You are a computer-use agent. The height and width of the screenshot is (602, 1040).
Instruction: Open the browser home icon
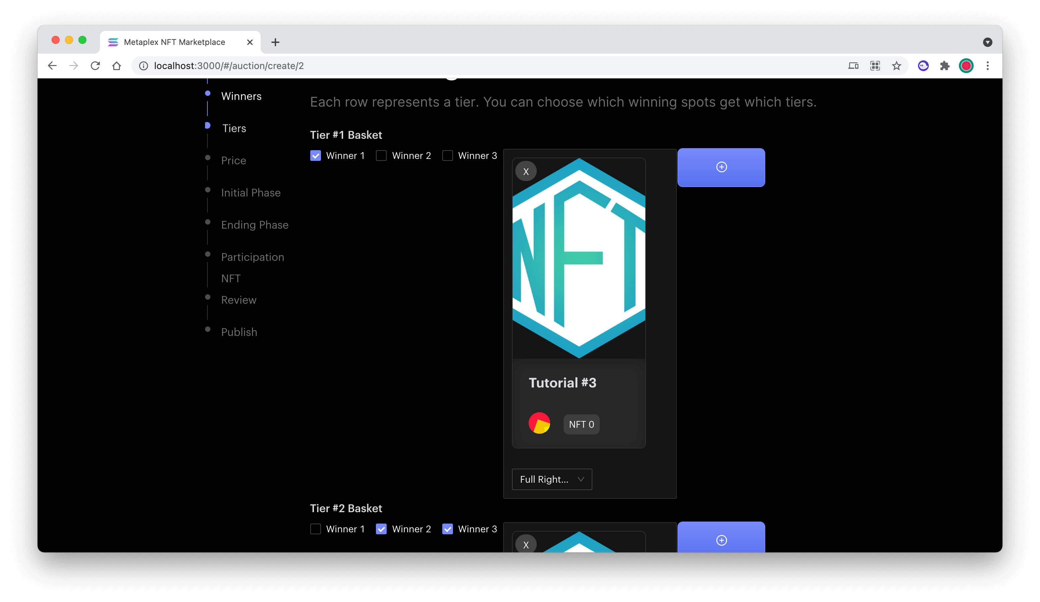[116, 66]
